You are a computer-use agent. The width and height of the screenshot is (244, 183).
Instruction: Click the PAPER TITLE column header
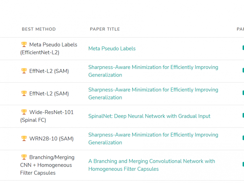tap(105, 29)
